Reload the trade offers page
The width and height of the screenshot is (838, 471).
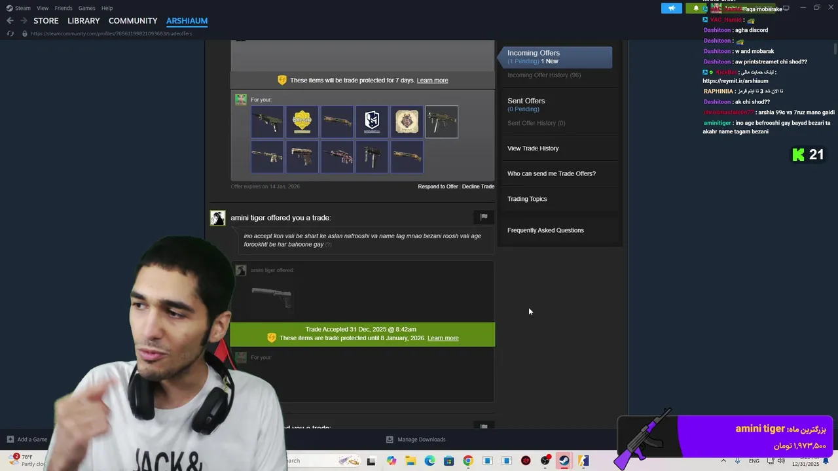[x=10, y=33]
